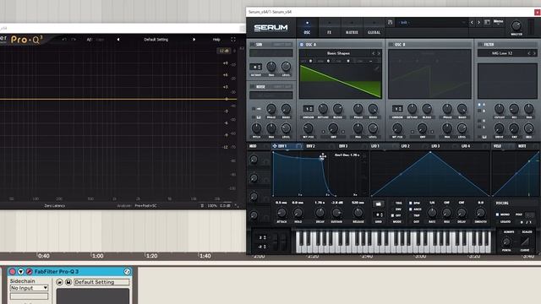541x304 pixels.
Task: Click the Serum save preset disk icon
Action: 391,23
